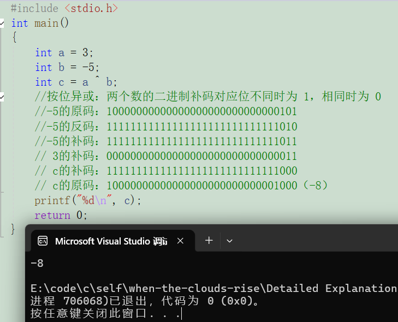Screen dimensions: 398x322
Task: Open a new terminal tab with plus button
Action: click(x=209, y=240)
